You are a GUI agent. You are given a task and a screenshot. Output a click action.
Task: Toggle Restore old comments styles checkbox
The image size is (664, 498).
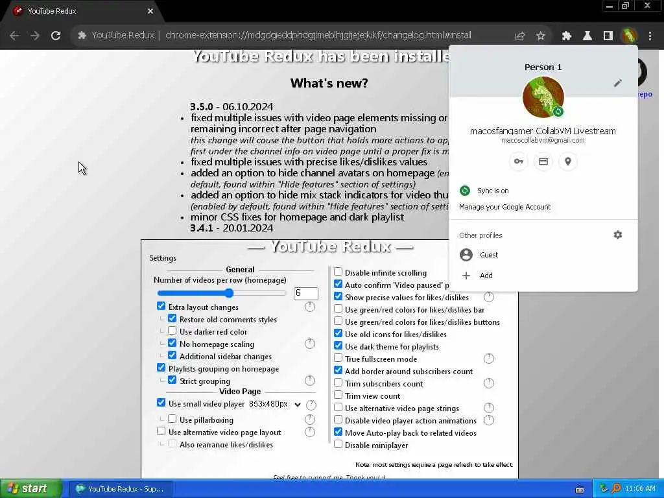pos(172,318)
